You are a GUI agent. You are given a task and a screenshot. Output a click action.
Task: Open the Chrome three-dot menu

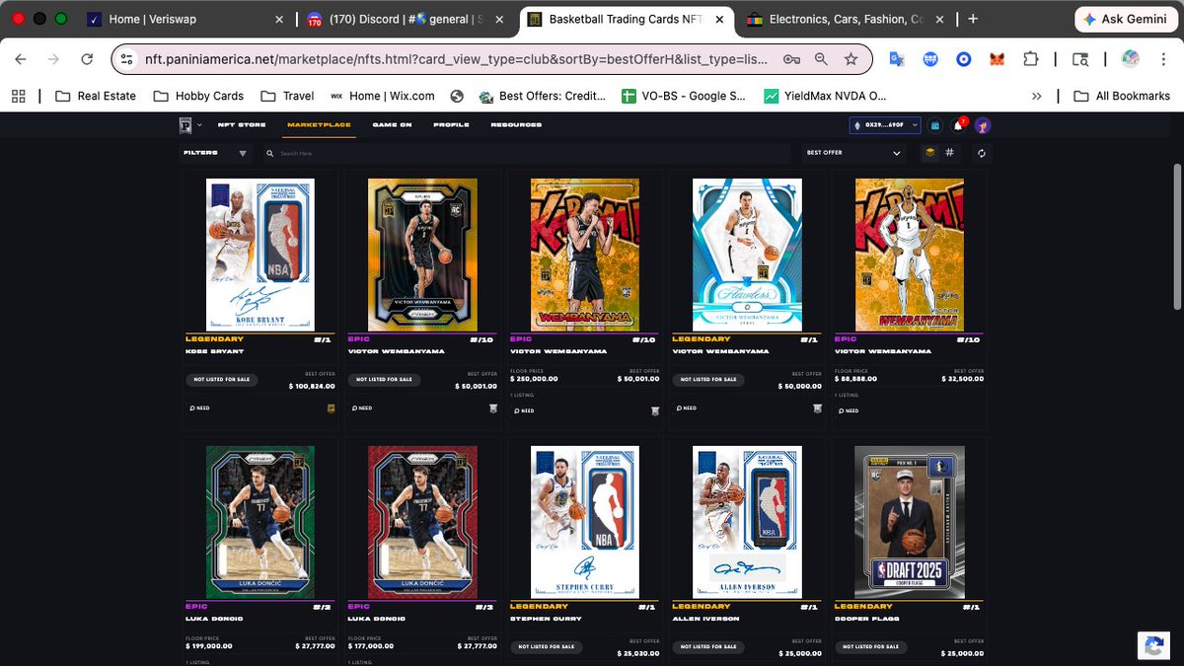(x=1164, y=59)
